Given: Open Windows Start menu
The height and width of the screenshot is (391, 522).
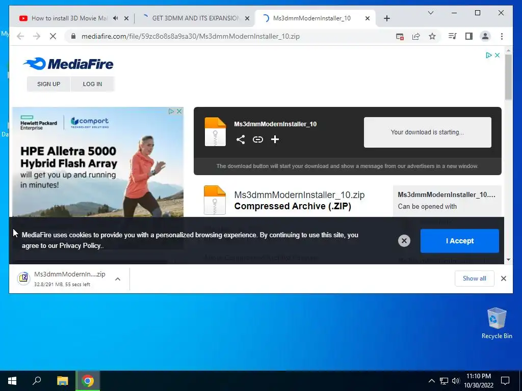Looking at the screenshot, I should coord(12,381).
